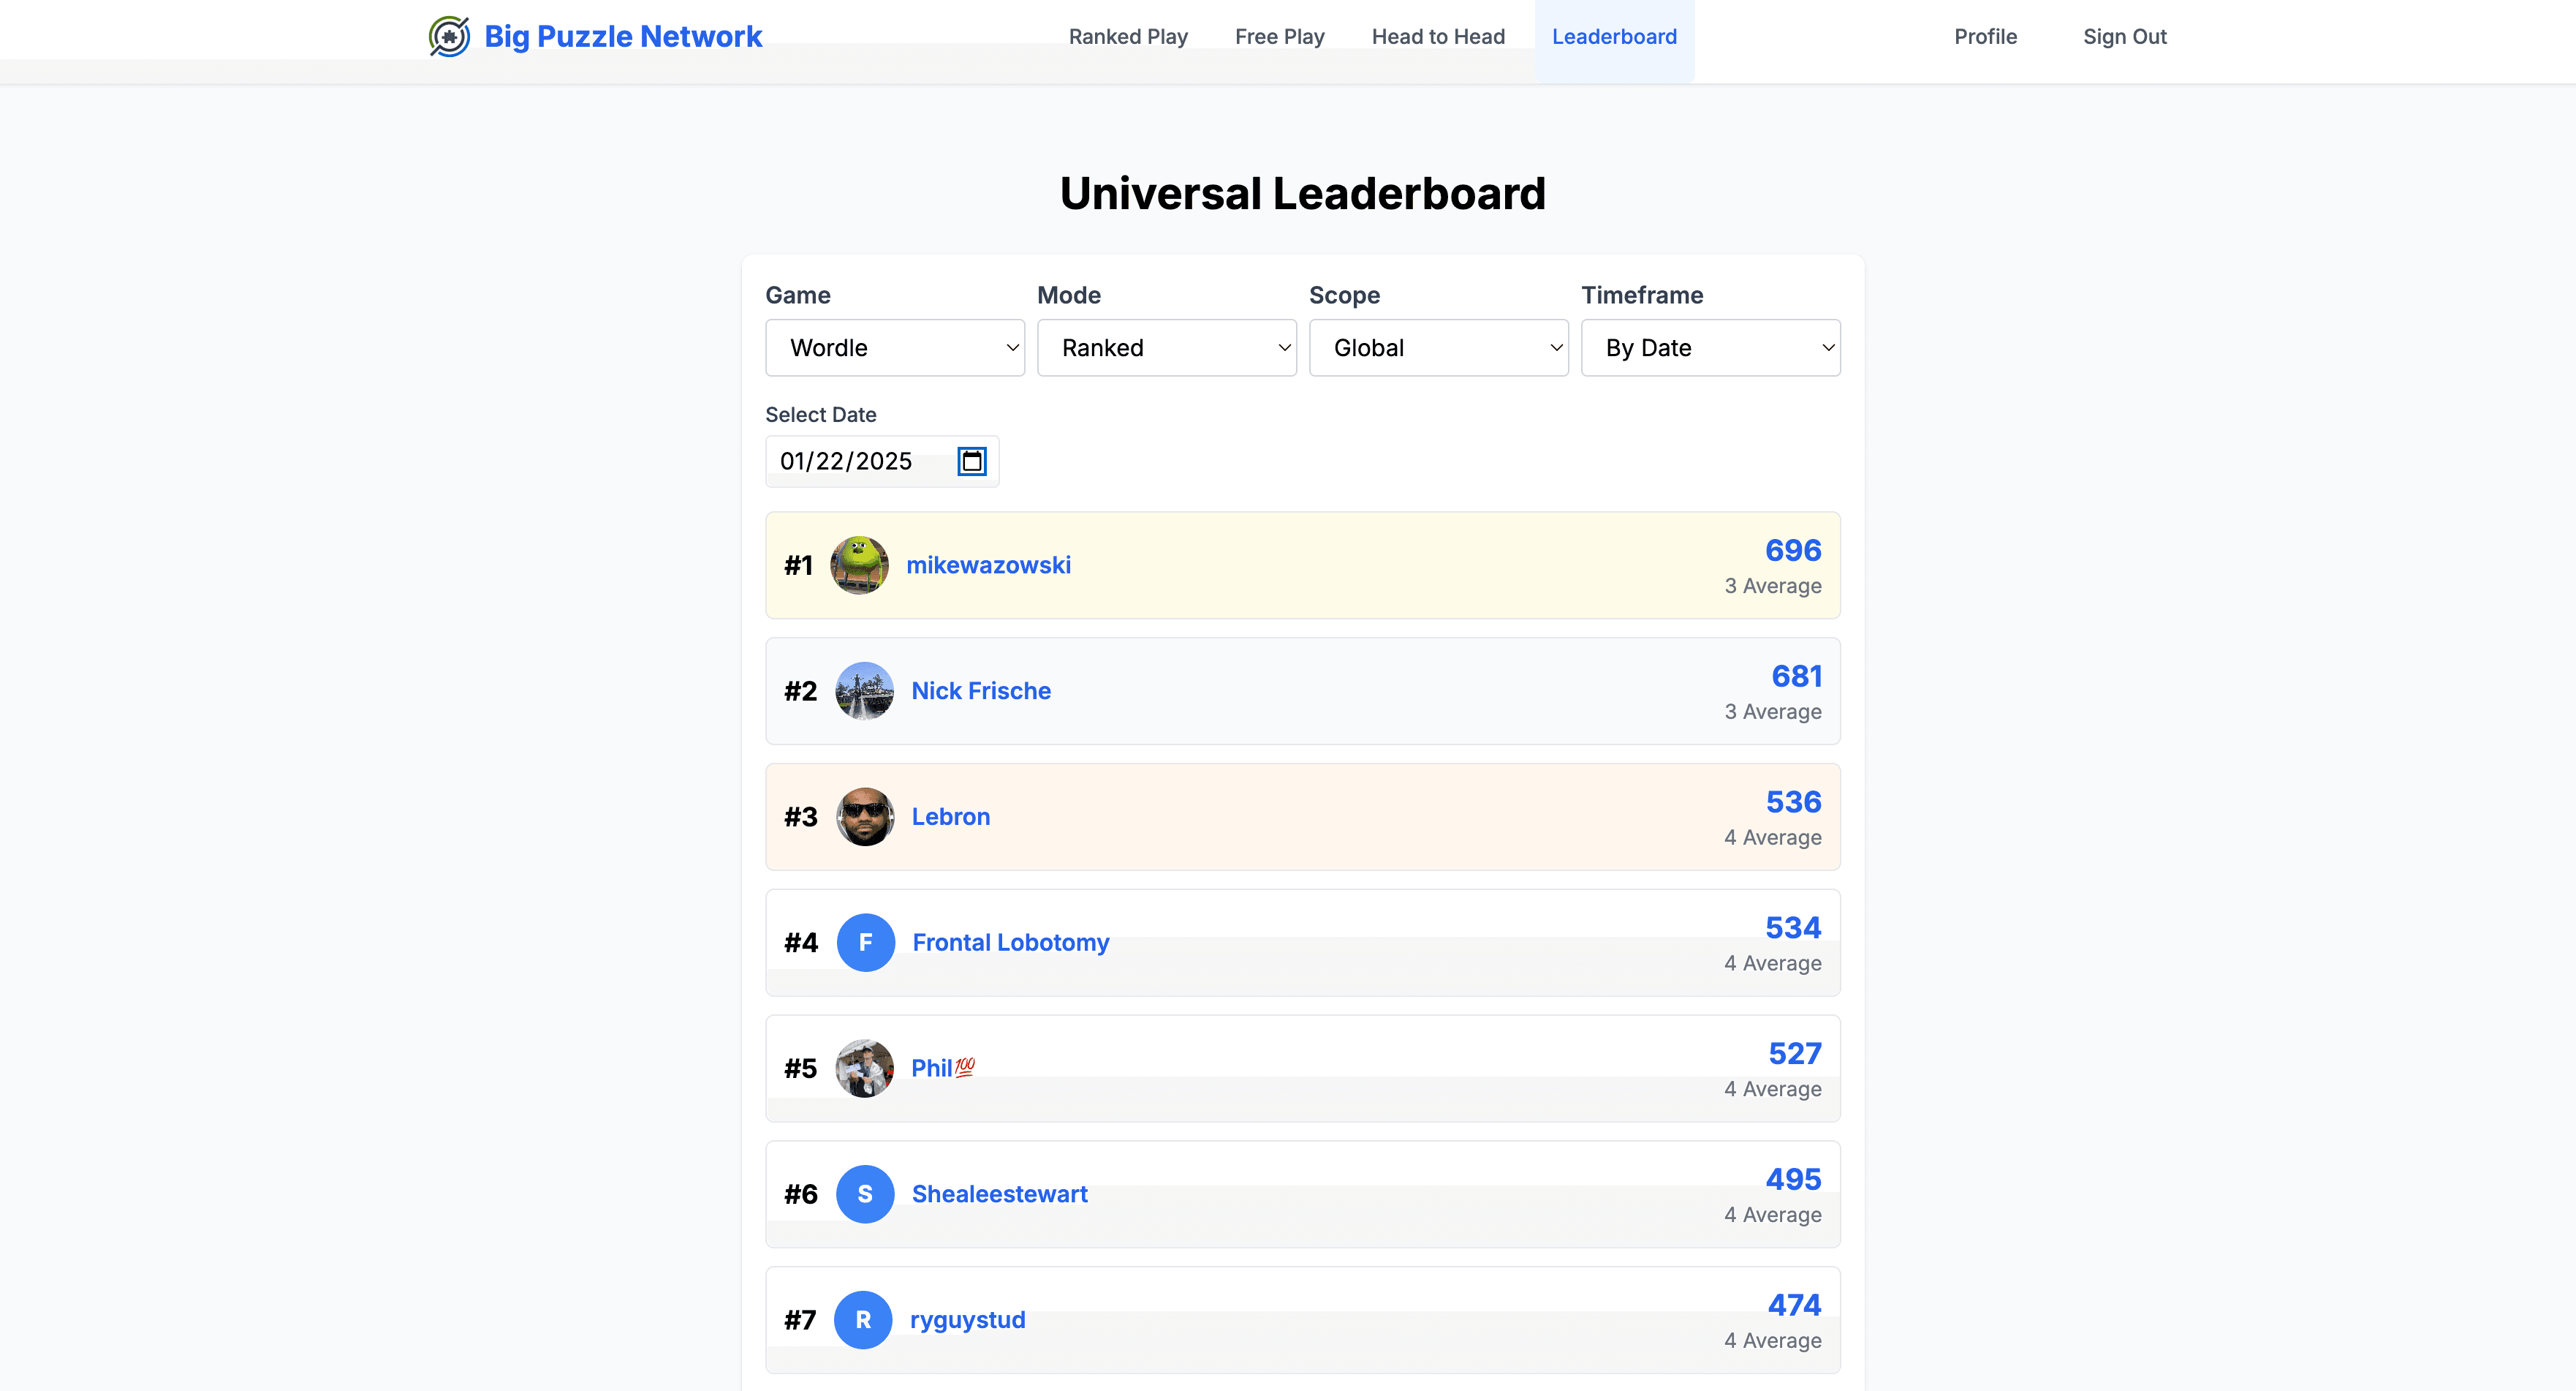The width and height of the screenshot is (2576, 1391).
Task: Click the S avatar for Shealeestewart
Action: (x=865, y=1193)
